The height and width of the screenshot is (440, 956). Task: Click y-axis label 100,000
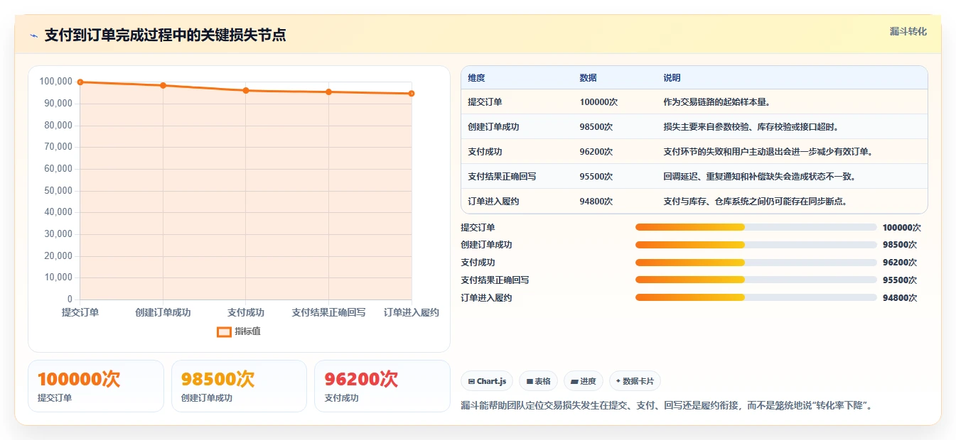56,82
